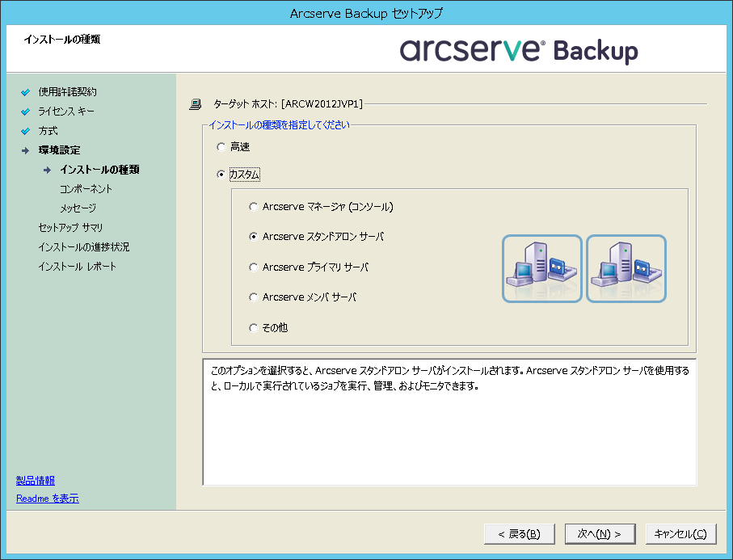Screen dimensions: 733x560
Task: Open the Readme を表示 link
Action: point(48,499)
